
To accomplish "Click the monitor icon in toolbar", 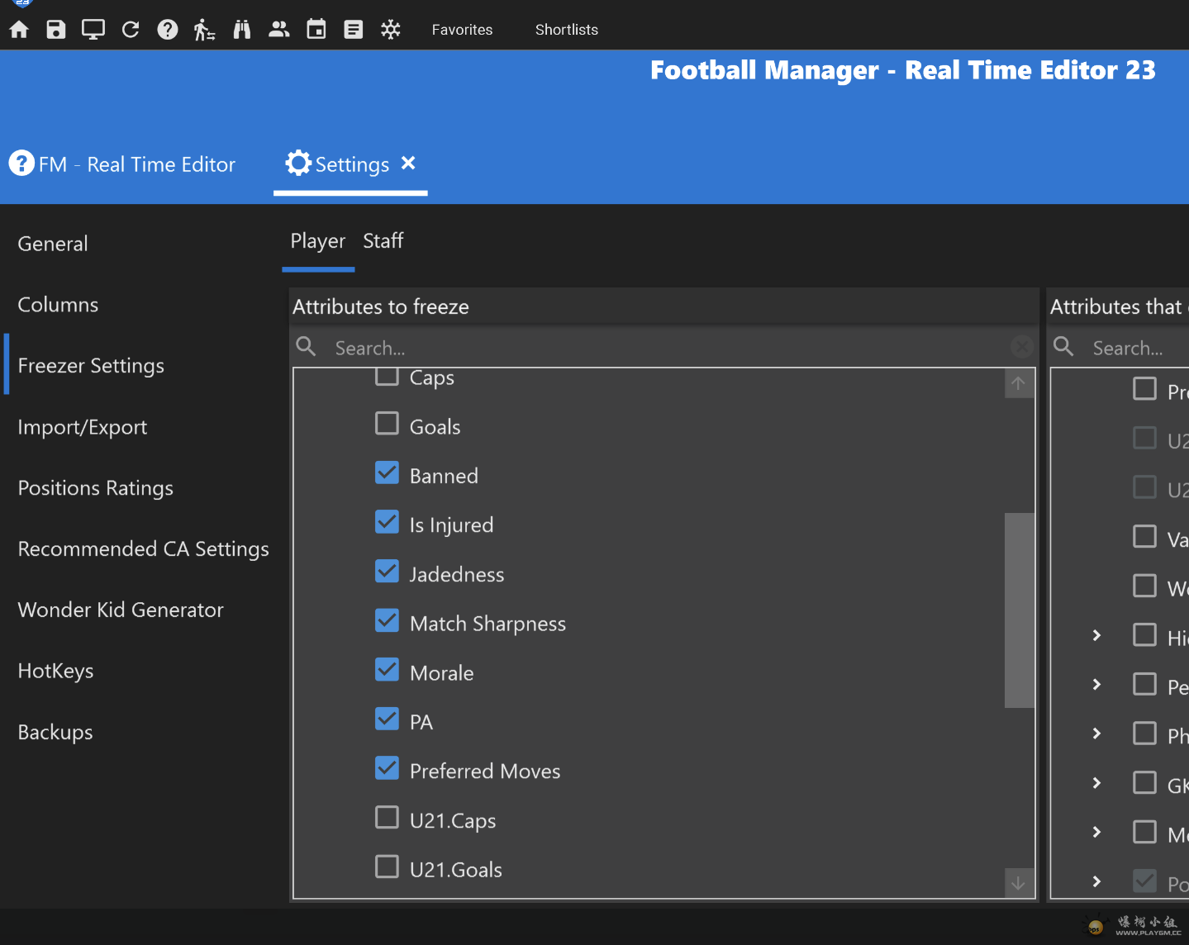I will (x=93, y=30).
